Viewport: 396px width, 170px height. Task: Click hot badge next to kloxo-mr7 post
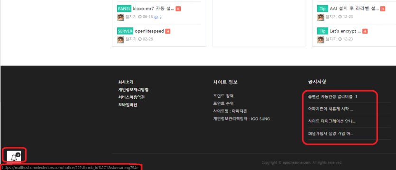[178, 9]
